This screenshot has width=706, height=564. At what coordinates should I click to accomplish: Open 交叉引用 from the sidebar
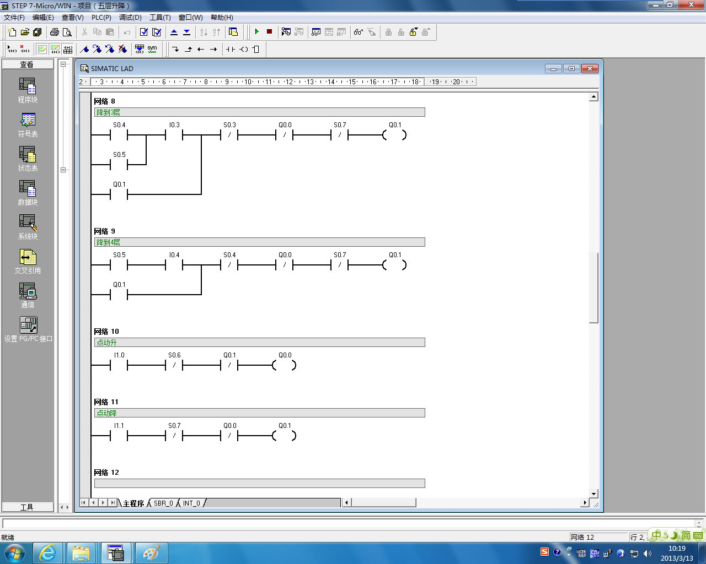28,261
